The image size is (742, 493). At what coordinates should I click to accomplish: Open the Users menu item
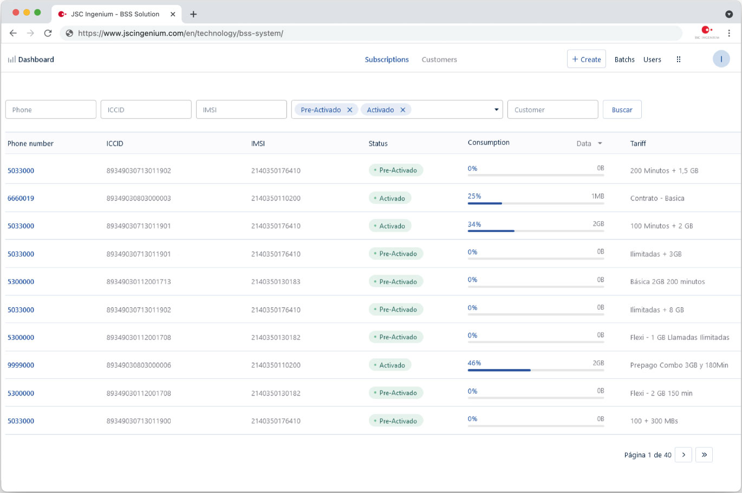(x=652, y=60)
